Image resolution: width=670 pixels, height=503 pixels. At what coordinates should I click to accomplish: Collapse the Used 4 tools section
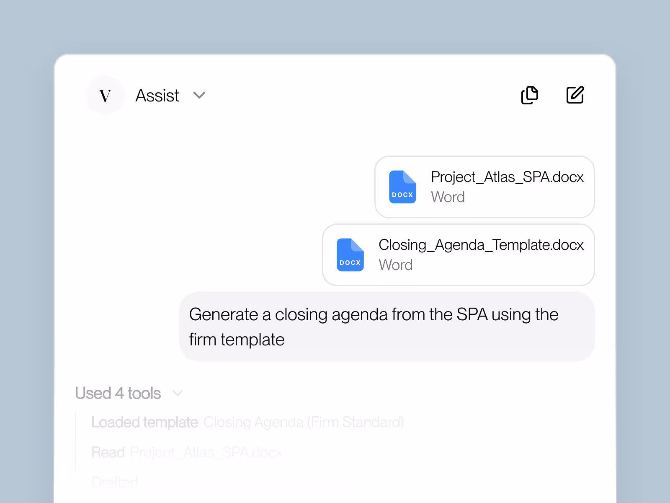click(178, 394)
